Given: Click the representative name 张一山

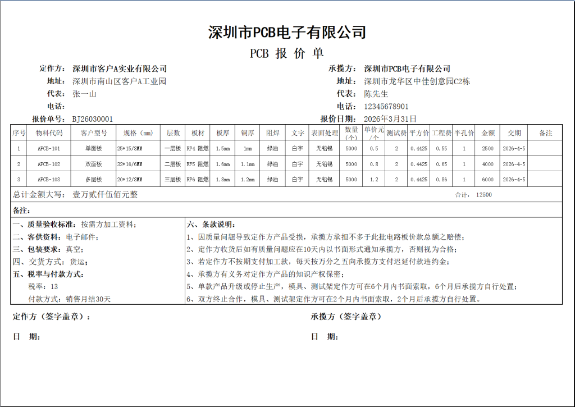Looking at the screenshot, I should [x=84, y=94].
